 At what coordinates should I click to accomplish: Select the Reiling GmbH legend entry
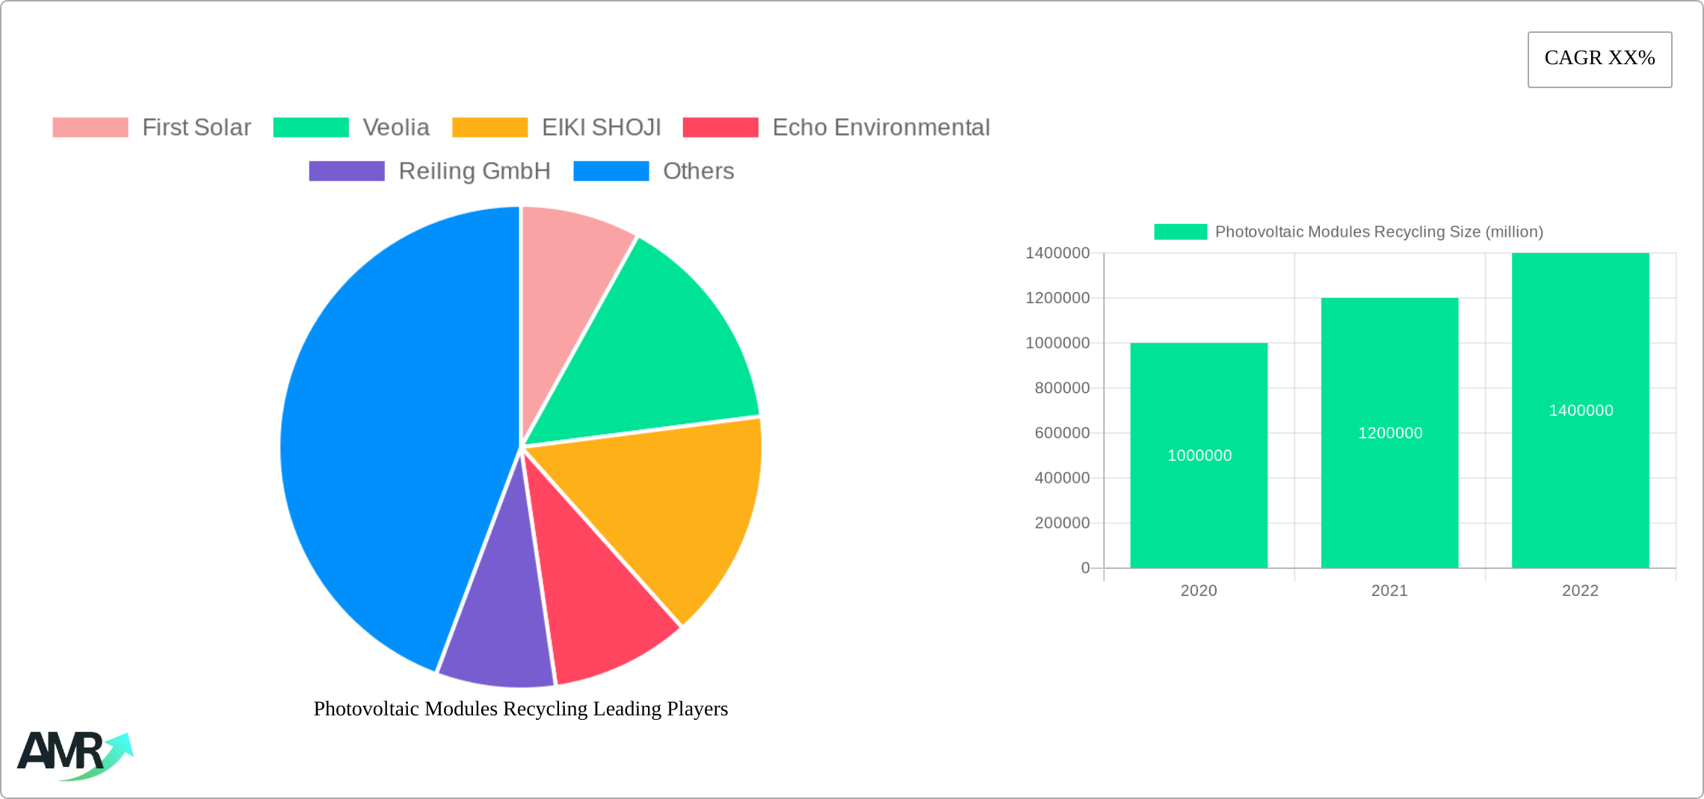pyautogui.click(x=475, y=171)
